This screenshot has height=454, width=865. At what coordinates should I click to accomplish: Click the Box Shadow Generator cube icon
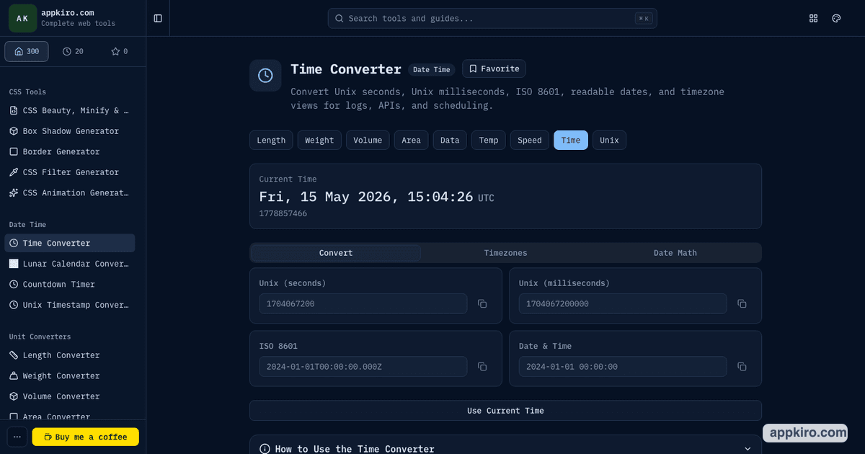(x=14, y=131)
